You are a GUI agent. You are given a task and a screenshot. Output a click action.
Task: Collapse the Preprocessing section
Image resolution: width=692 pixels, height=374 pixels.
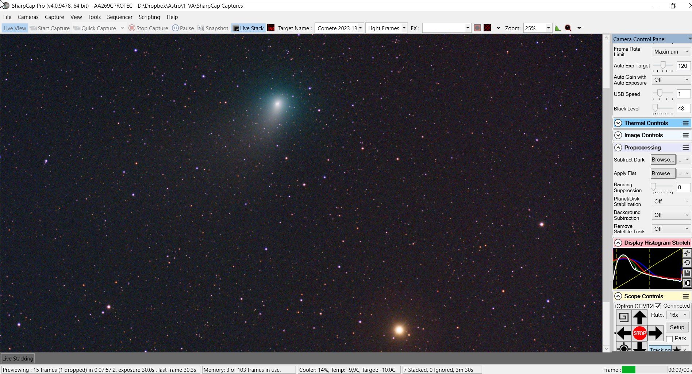pyautogui.click(x=618, y=148)
